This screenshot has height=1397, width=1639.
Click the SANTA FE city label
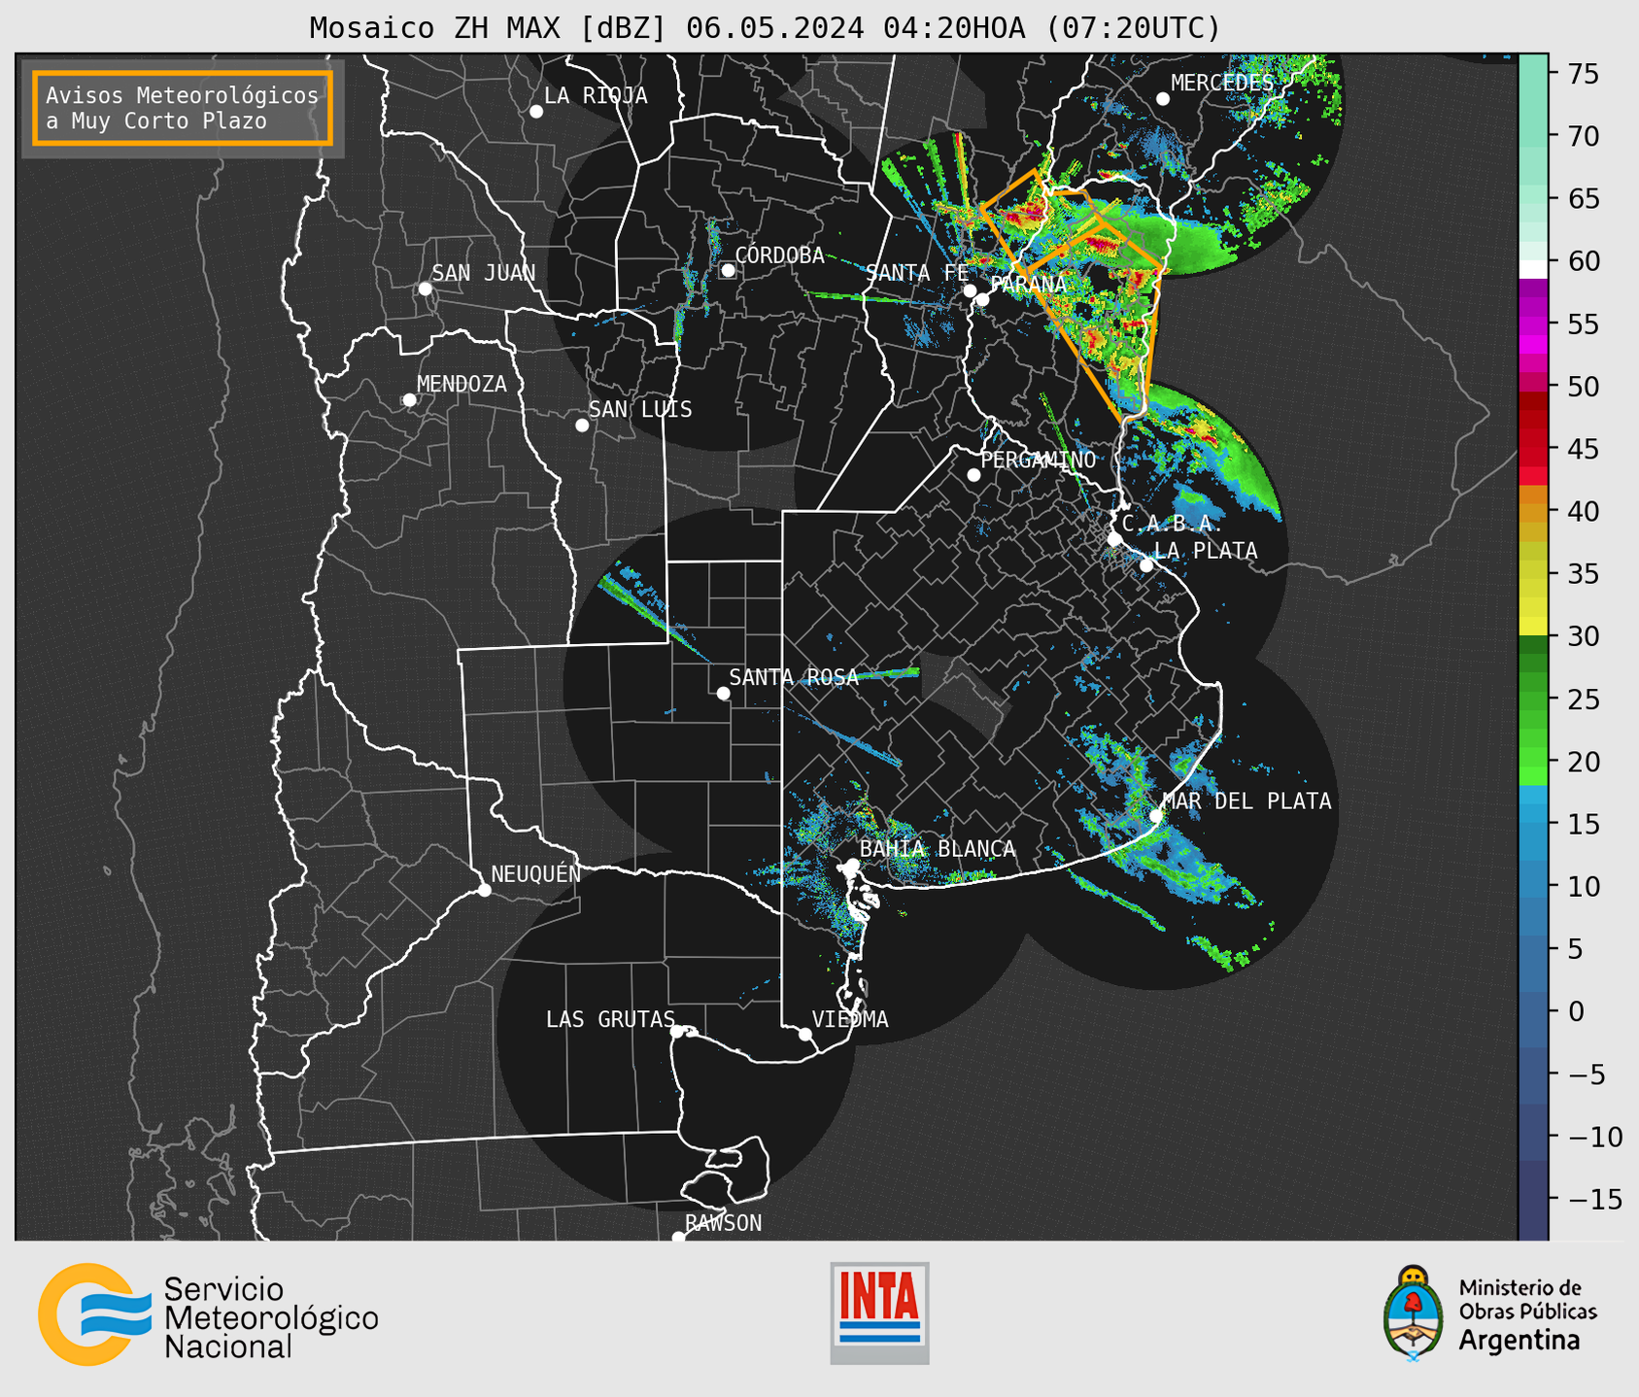coord(917,273)
